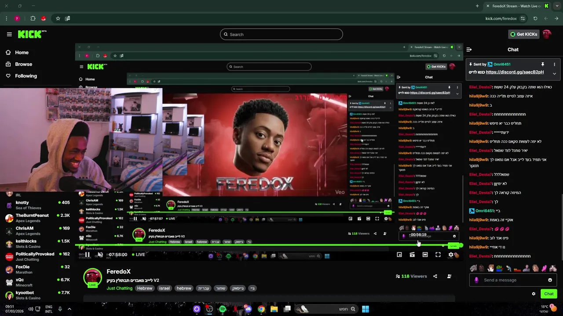Show hidden system tray icons chevron
The height and width of the screenshot is (316, 563).
tap(69, 309)
